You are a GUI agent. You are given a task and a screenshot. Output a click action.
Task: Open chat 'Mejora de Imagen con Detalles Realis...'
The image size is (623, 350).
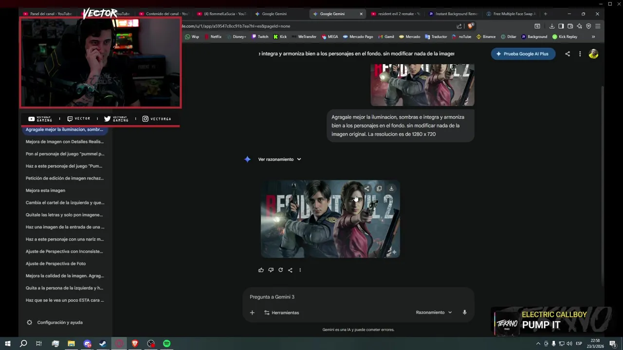click(65, 141)
